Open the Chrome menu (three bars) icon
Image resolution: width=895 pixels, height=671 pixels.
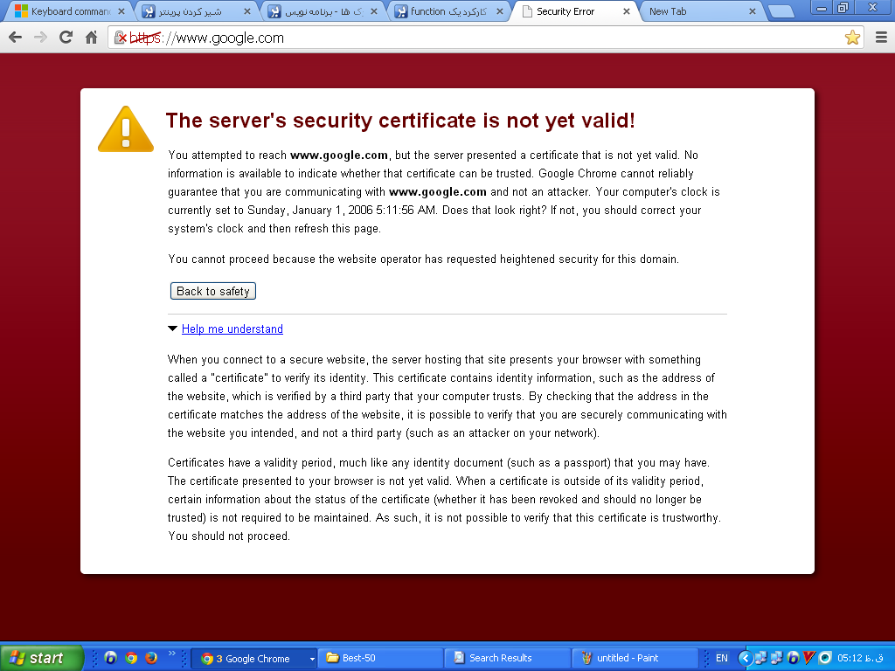[x=881, y=38]
